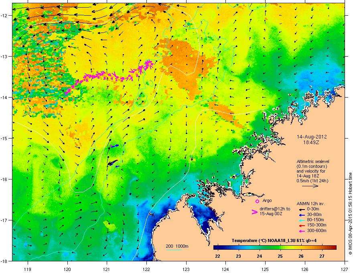The height and width of the screenshot is (273, 353).
Task: Click the latitude axis label '-18'
Action: tap(4, 261)
